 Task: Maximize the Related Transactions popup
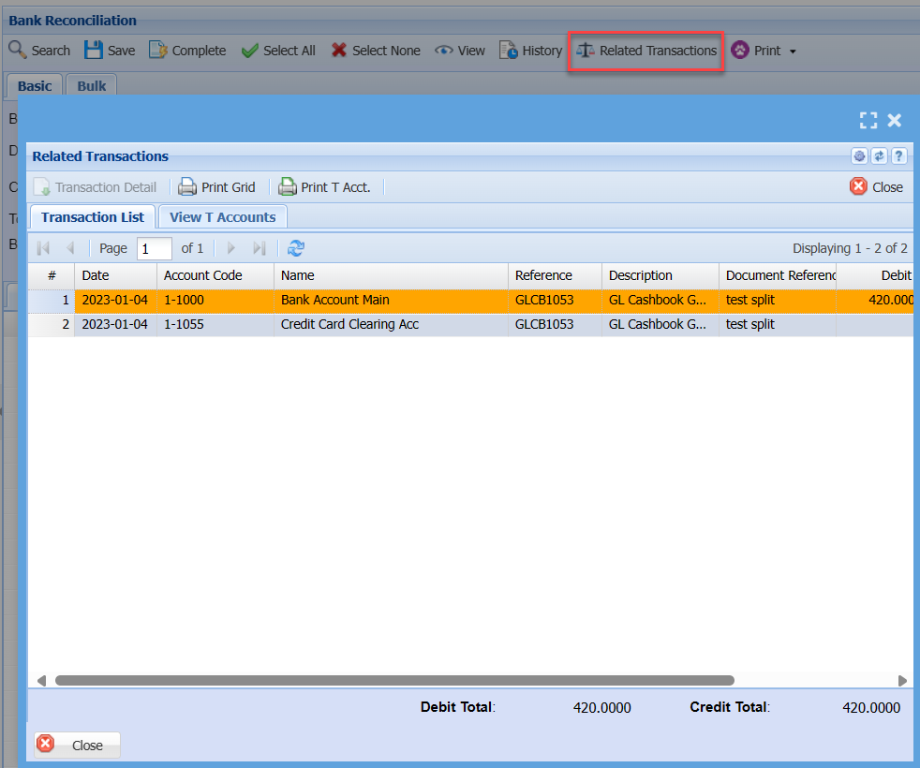click(x=868, y=120)
